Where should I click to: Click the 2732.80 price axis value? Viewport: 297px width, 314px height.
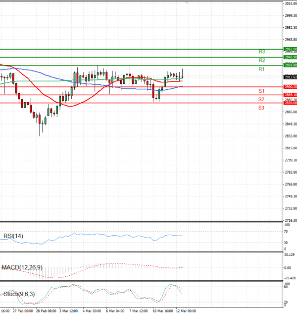pos(291,208)
